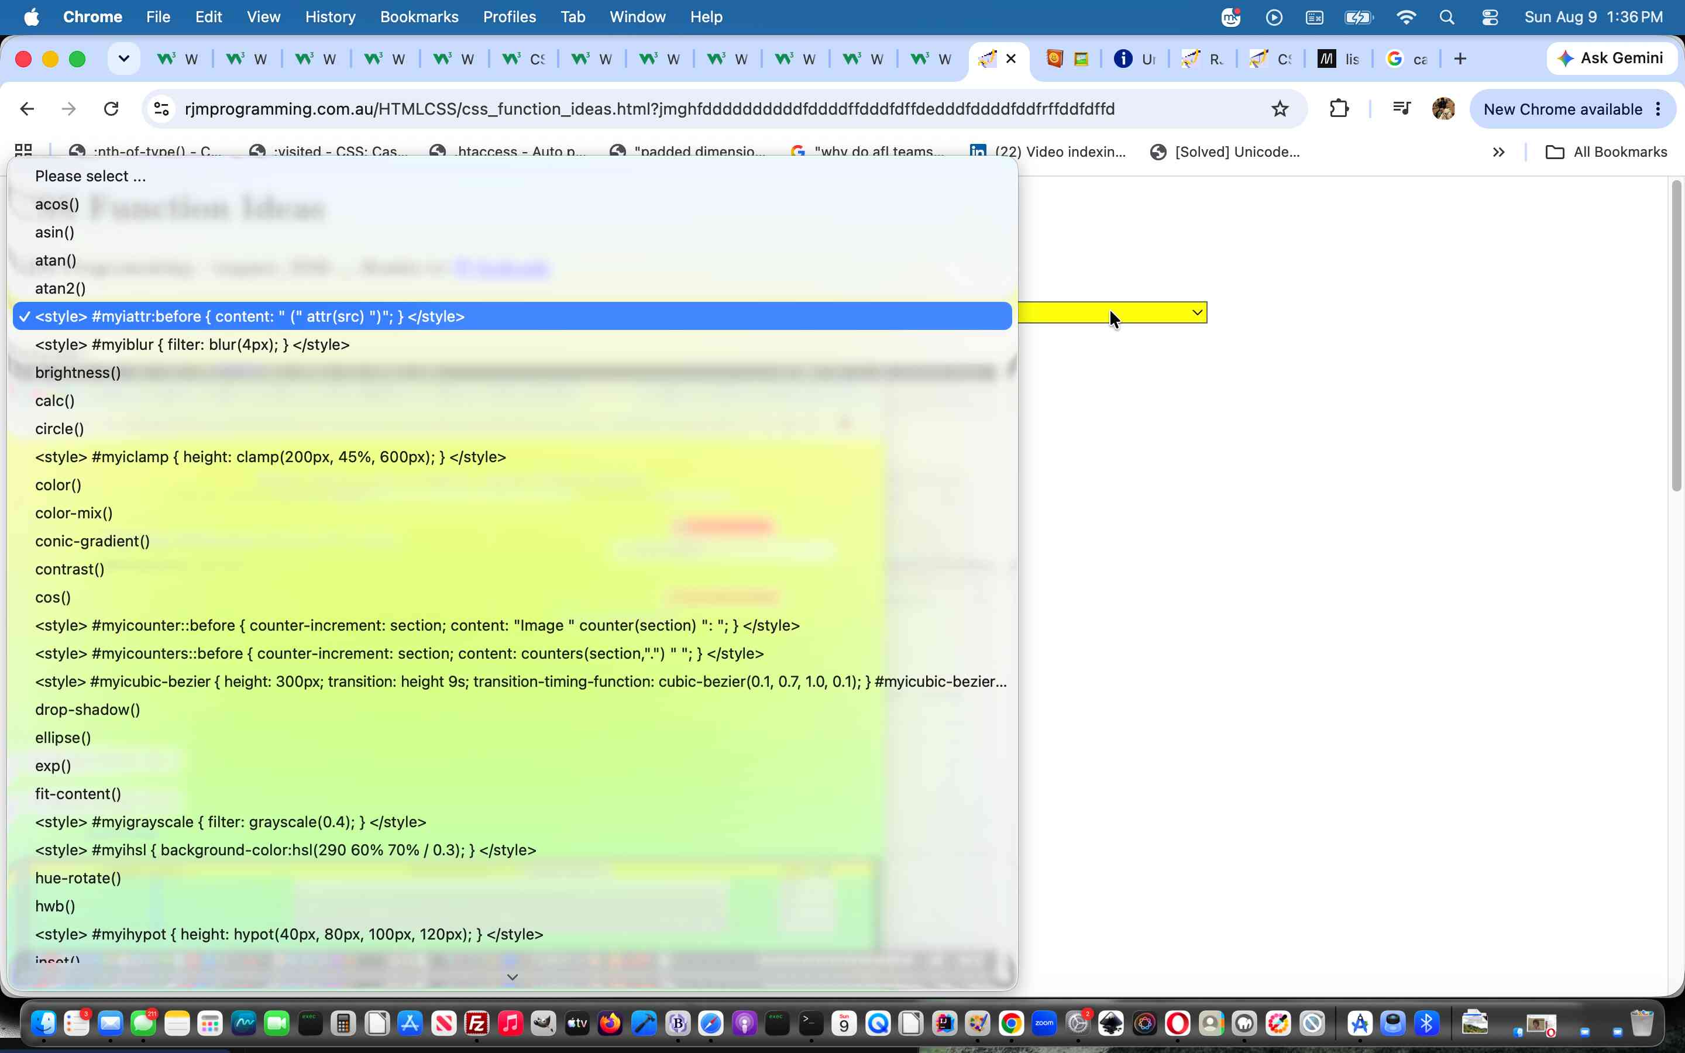Viewport: 1685px width, 1053px height.
Task: Select the #myicounter::before option
Action: 513,625
